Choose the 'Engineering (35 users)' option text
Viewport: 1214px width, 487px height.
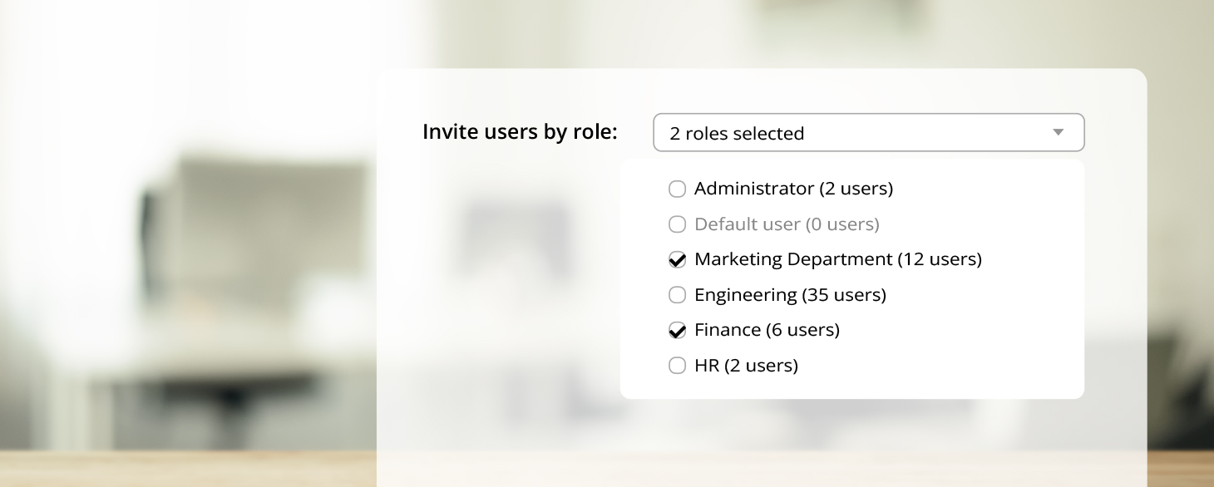(790, 295)
